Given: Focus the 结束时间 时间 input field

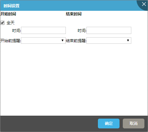Looking at the screenshot, I should tap(109, 30).
